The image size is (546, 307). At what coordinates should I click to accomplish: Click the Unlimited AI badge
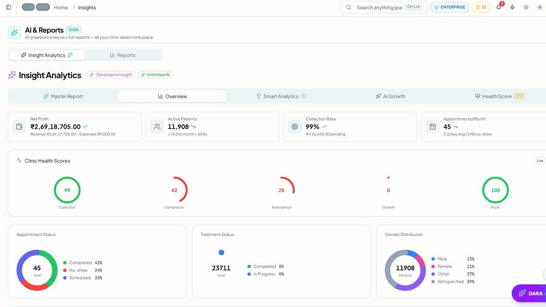click(x=155, y=75)
